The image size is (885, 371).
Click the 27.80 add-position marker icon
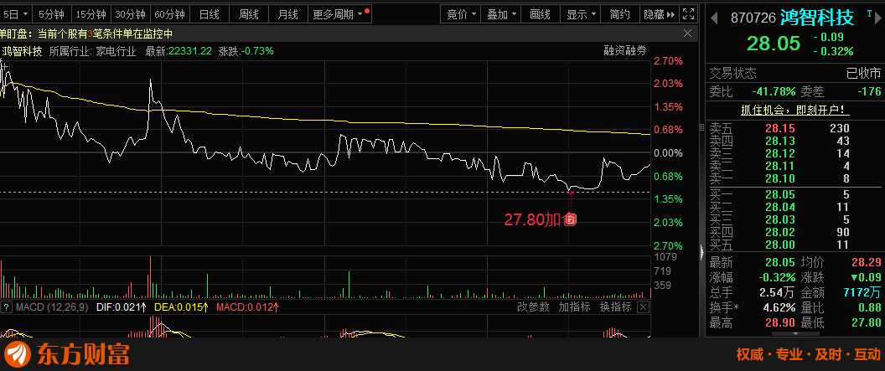pyautogui.click(x=570, y=220)
